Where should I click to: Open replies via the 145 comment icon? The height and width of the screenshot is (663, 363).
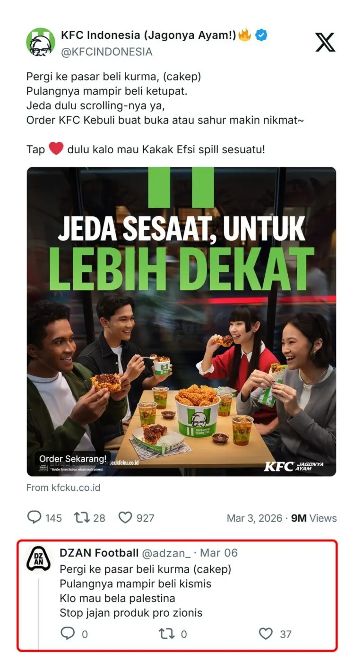click(x=34, y=517)
